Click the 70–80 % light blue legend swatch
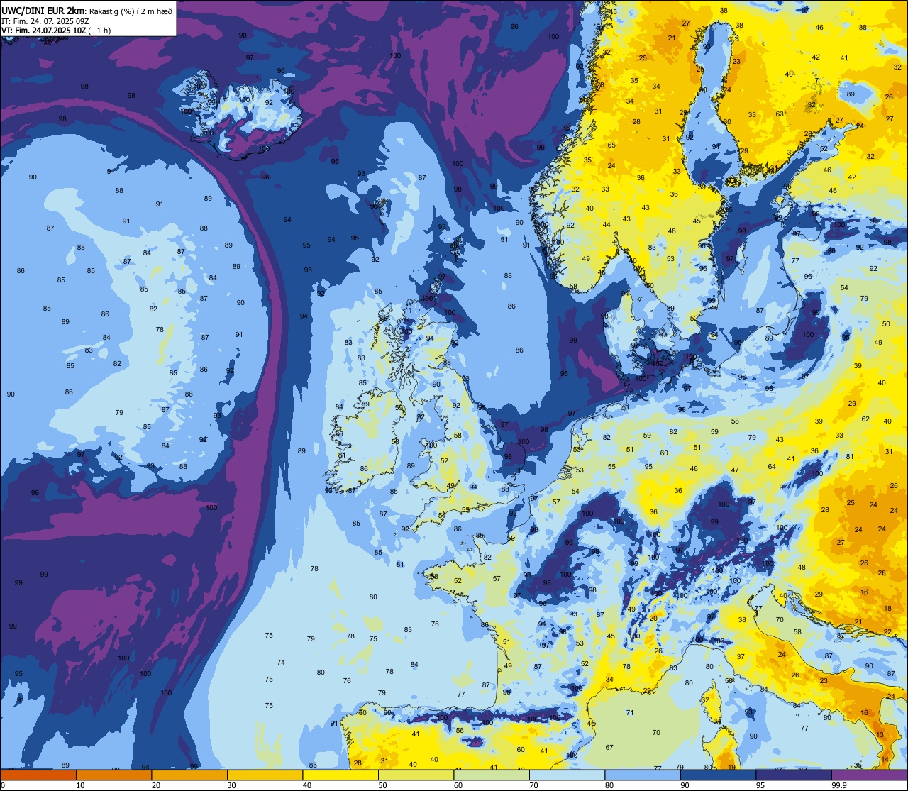This screenshot has width=908, height=791. 567,775
